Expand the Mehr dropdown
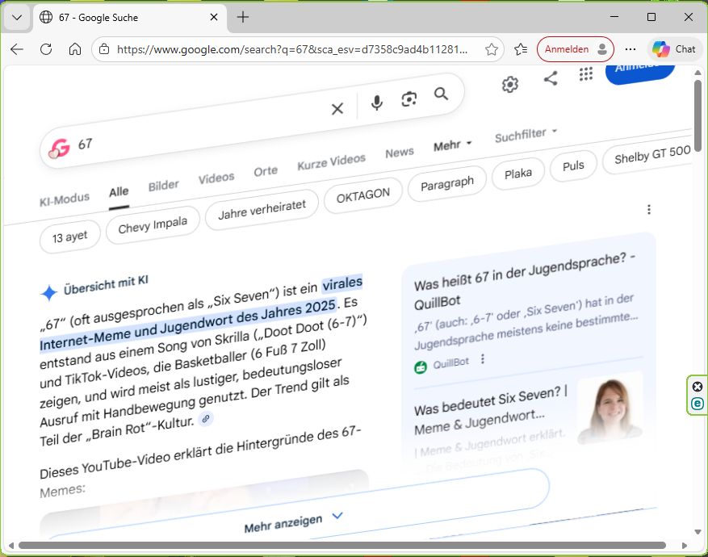708x557 pixels. point(452,145)
